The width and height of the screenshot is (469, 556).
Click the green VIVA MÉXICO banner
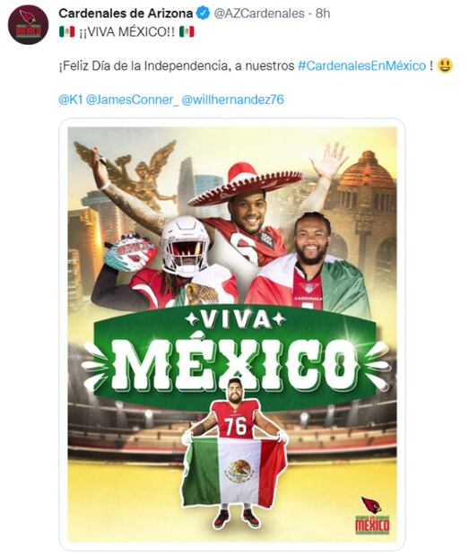click(235, 356)
